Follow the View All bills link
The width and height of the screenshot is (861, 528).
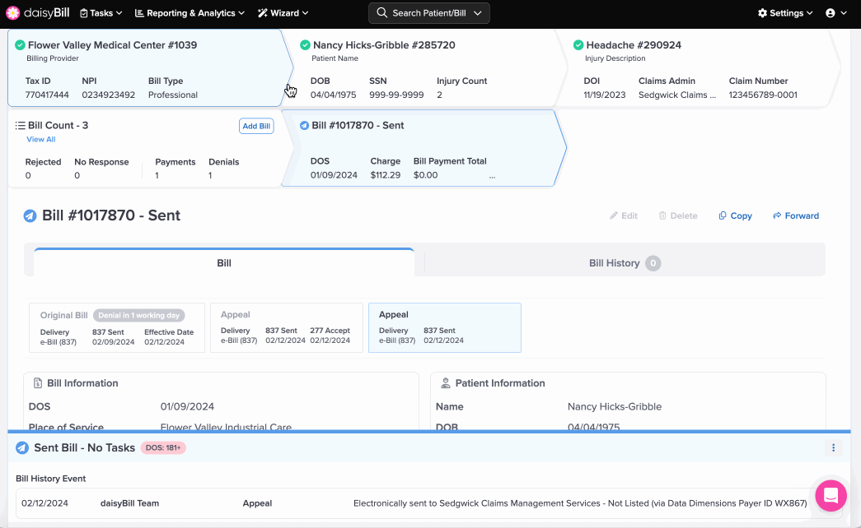point(41,140)
